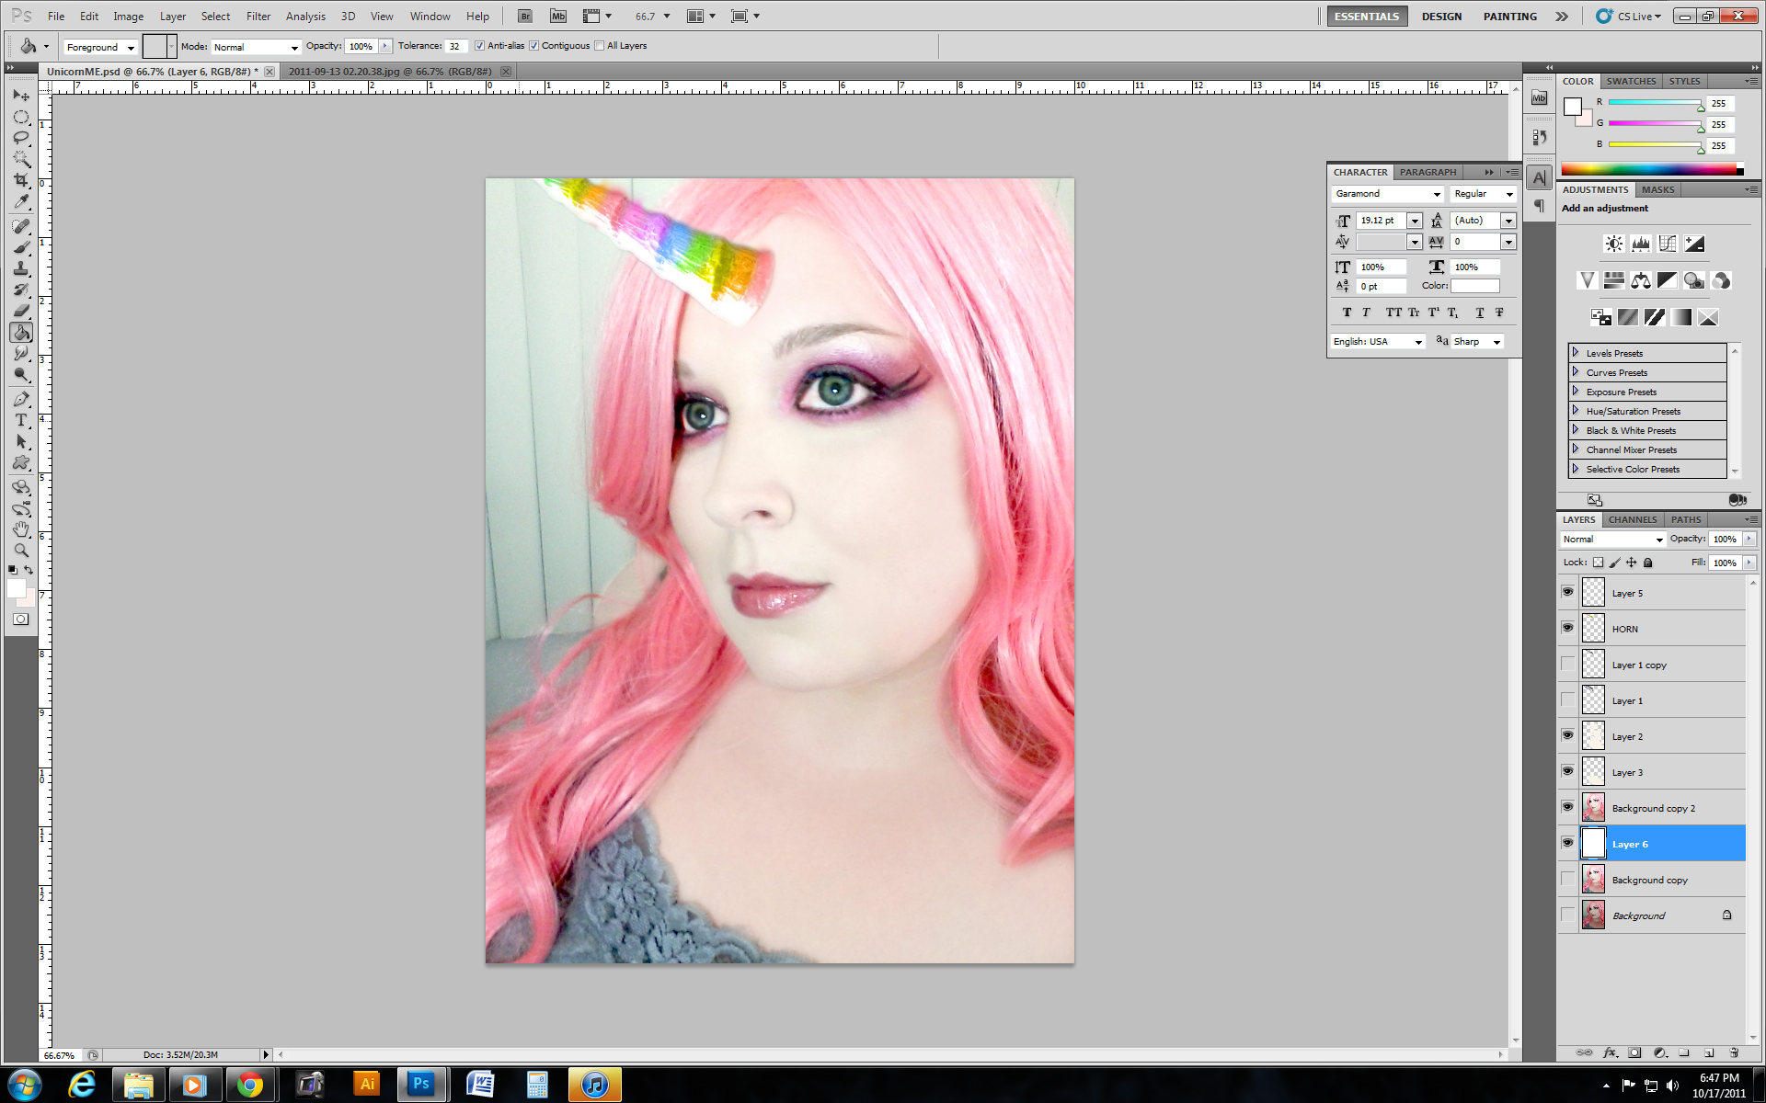The height and width of the screenshot is (1103, 1766).
Task: Select the Zoom tool
Action: [x=21, y=551]
